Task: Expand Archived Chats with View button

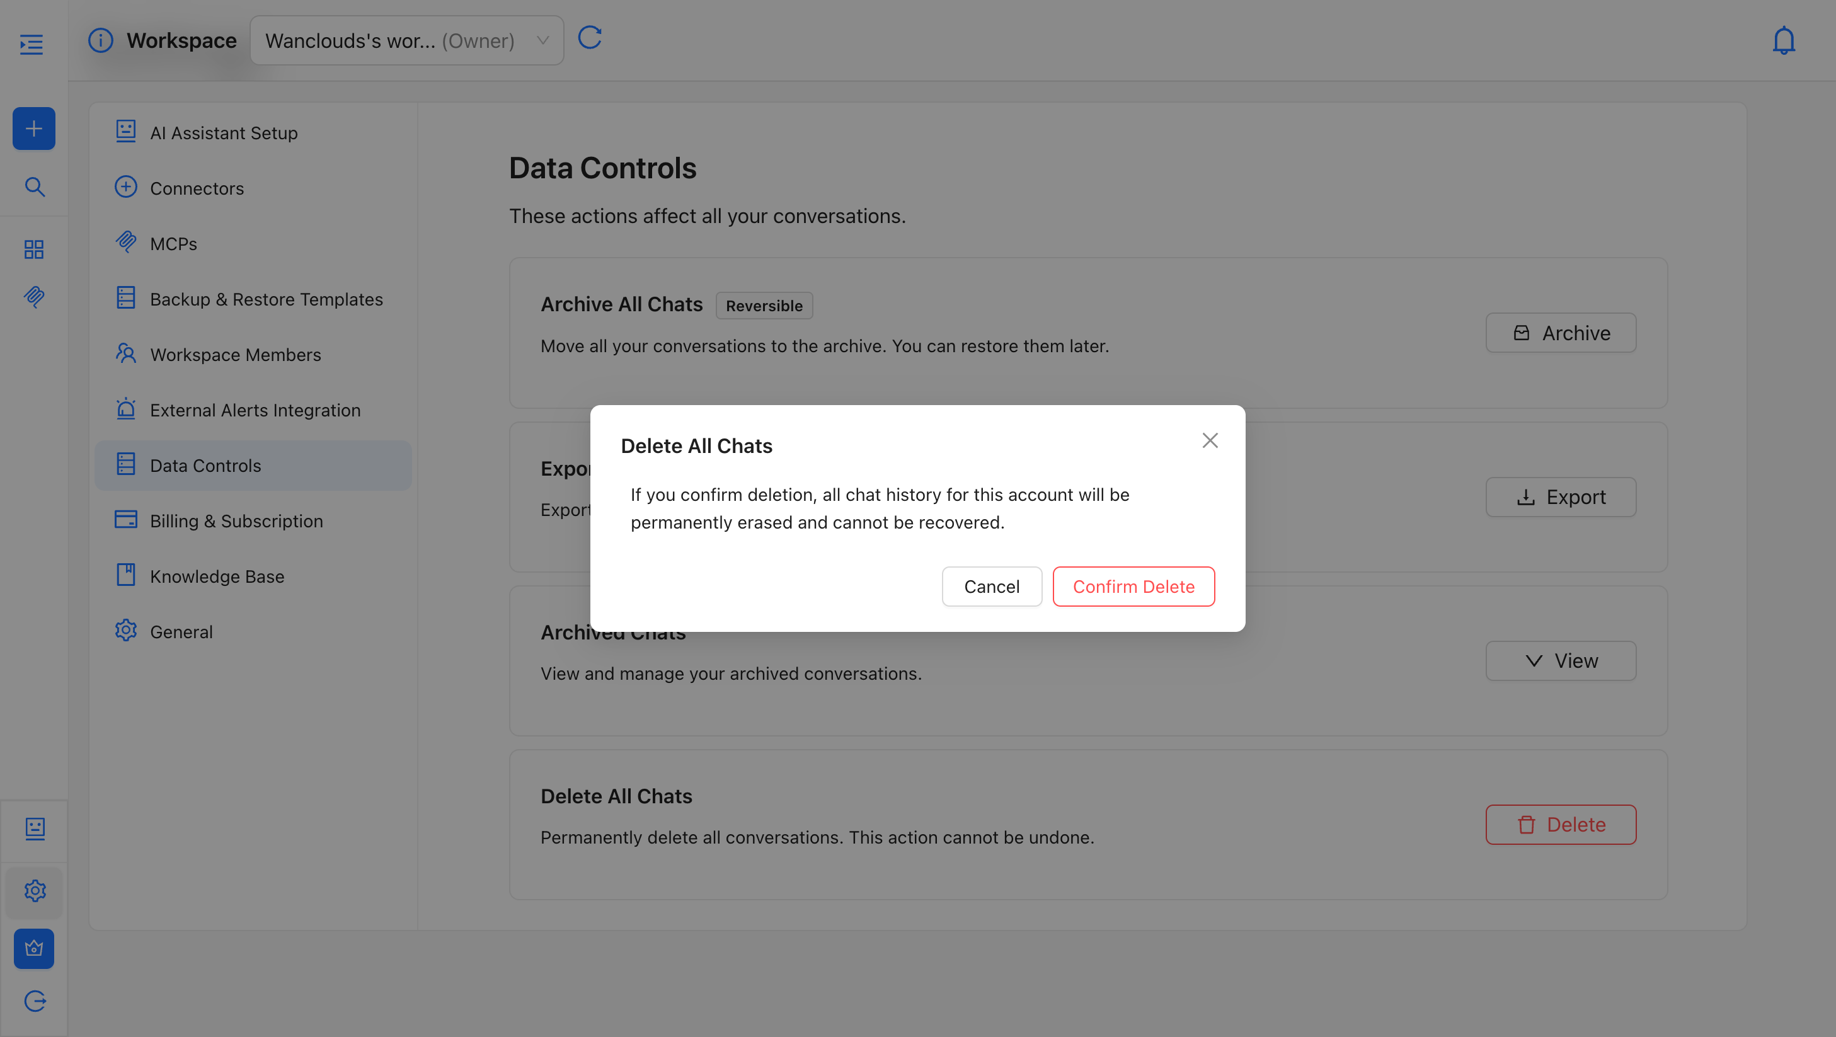Action: [x=1560, y=661]
